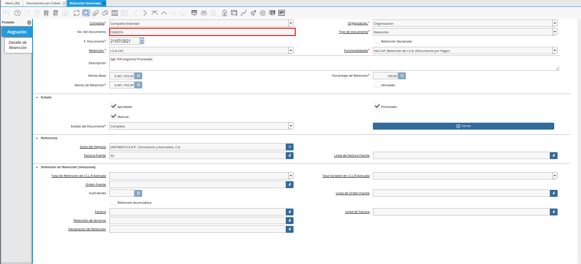581x264 pixels.
Task: Toggle the Retención Acumulativa checkbox
Action: point(114,202)
